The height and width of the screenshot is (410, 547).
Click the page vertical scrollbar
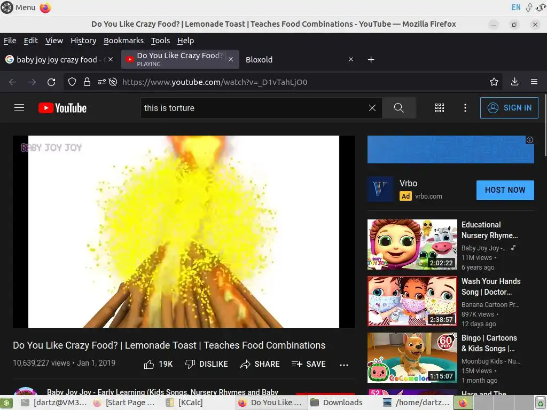coord(545,125)
